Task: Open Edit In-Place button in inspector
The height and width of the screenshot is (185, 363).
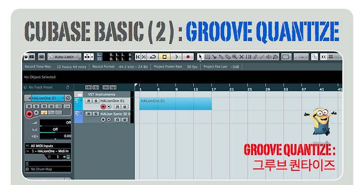Action: pos(58,106)
